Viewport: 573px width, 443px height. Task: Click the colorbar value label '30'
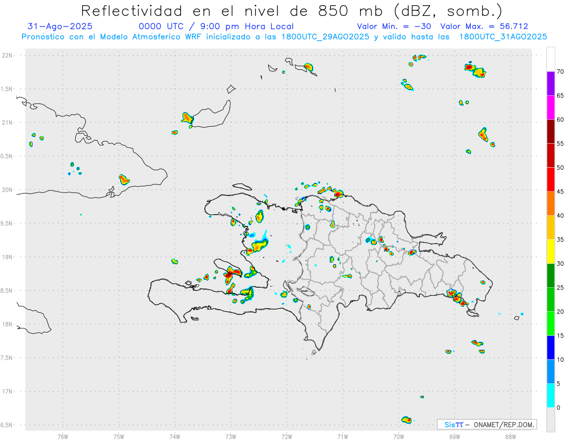point(561,264)
